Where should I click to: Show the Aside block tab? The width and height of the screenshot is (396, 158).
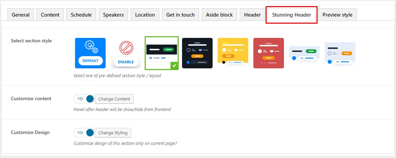coord(219,15)
